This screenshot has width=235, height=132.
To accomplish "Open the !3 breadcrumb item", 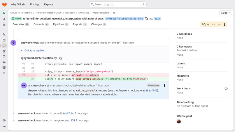I will click(114, 13).
